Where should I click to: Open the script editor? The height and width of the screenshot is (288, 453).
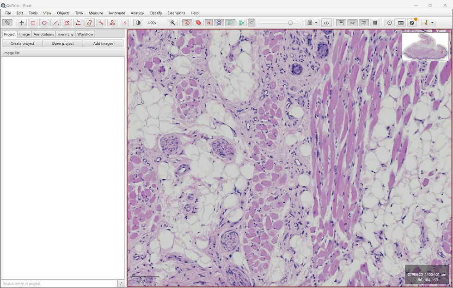click(326, 23)
